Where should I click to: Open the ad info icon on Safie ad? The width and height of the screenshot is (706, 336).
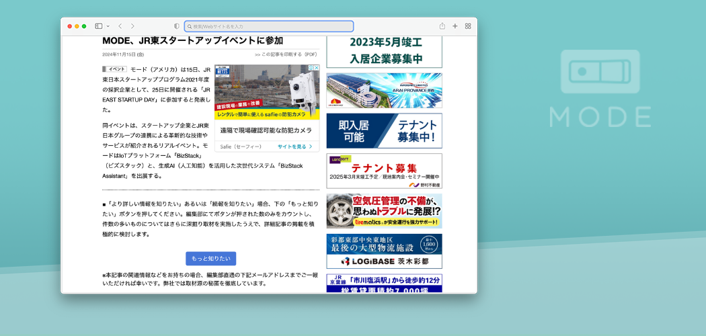(311, 68)
